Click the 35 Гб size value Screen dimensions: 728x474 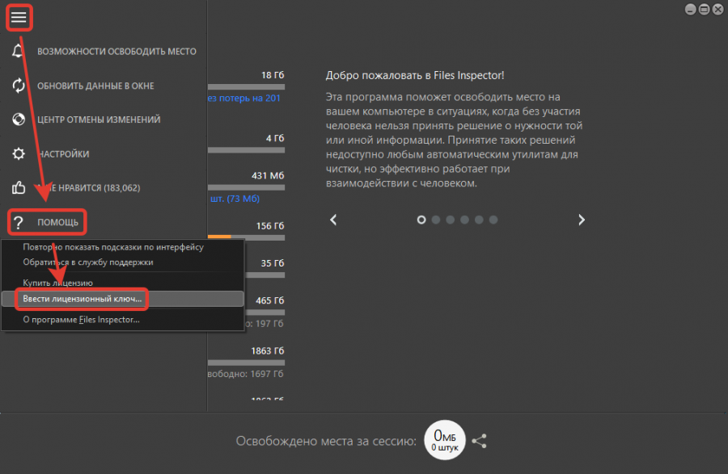(273, 263)
